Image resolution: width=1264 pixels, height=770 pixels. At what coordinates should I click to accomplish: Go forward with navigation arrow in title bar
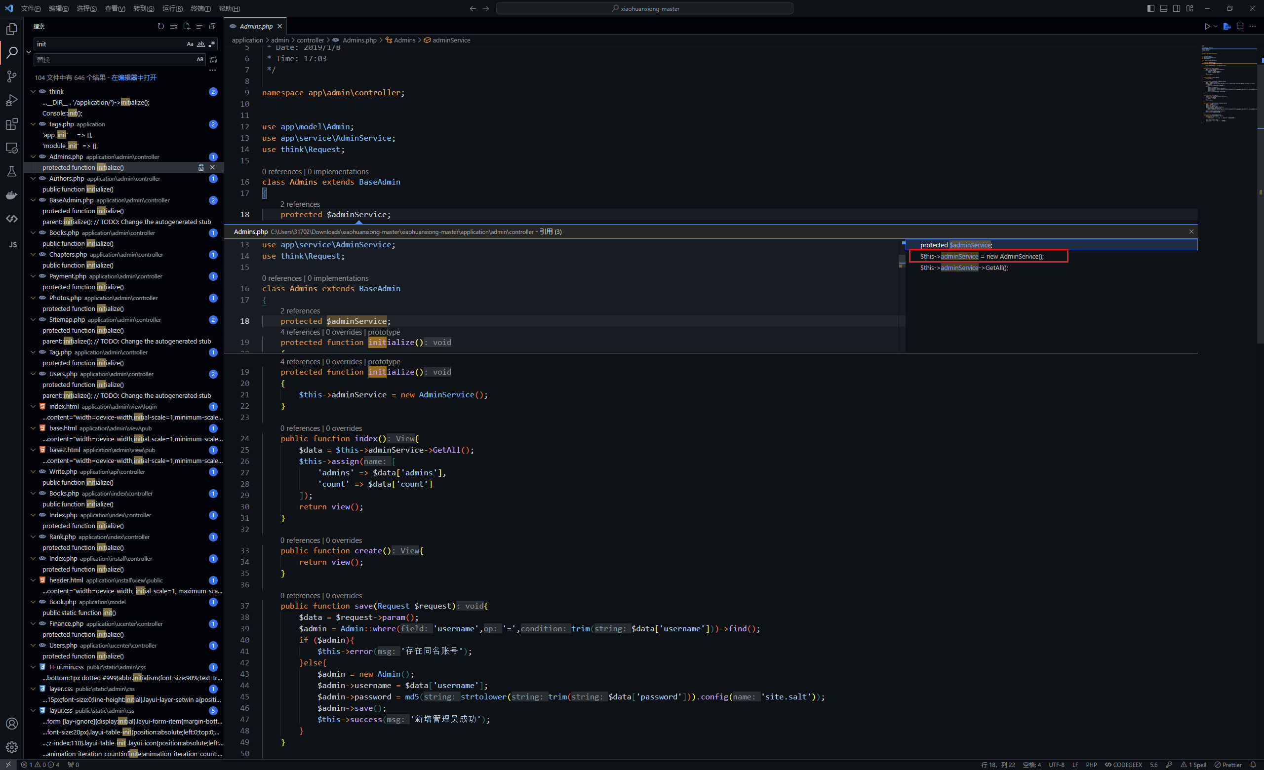(486, 8)
